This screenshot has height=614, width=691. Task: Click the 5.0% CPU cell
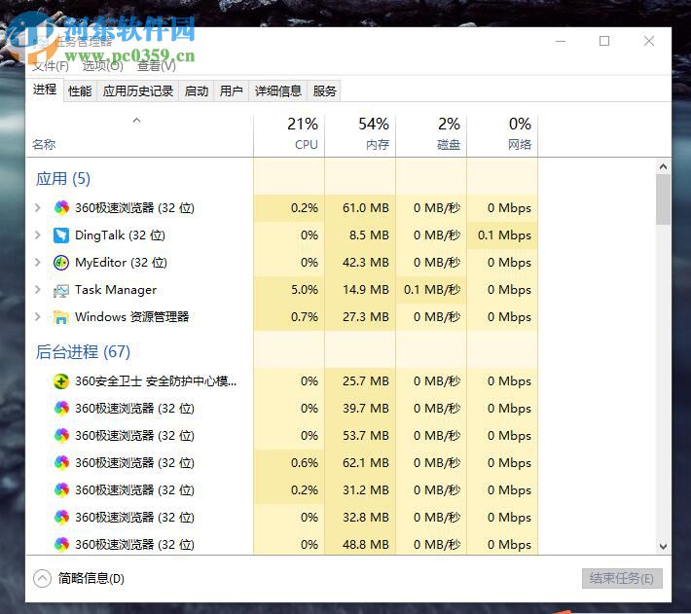coord(289,290)
